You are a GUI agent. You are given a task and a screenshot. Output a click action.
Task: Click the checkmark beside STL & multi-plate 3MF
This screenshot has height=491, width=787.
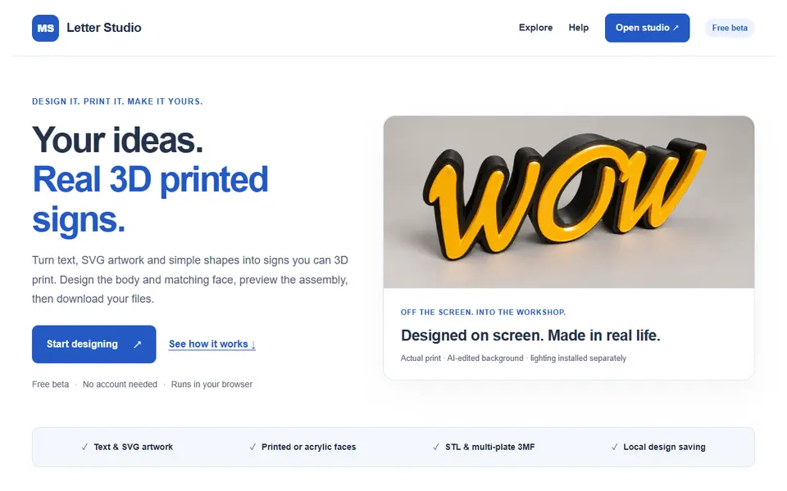435,447
